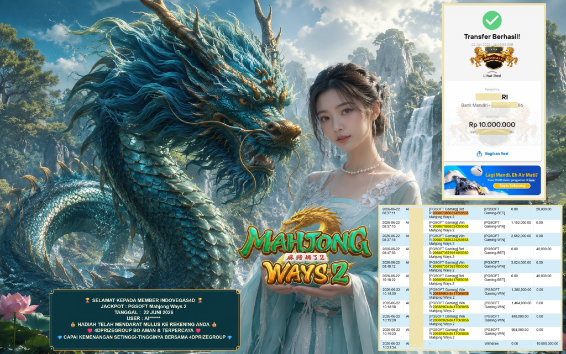Click the 22 Jun 2026 receipt timestamp
Viewport: 566px width, 354px height.
pos(492,45)
